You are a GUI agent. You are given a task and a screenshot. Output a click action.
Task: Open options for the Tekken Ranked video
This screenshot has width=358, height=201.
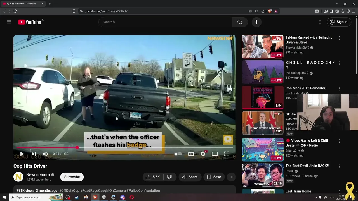pyautogui.click(x=340, y=38)
